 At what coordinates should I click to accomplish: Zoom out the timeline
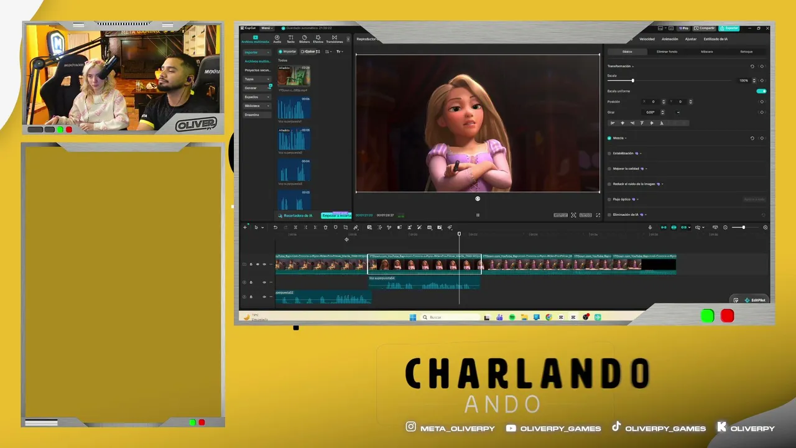725,227
